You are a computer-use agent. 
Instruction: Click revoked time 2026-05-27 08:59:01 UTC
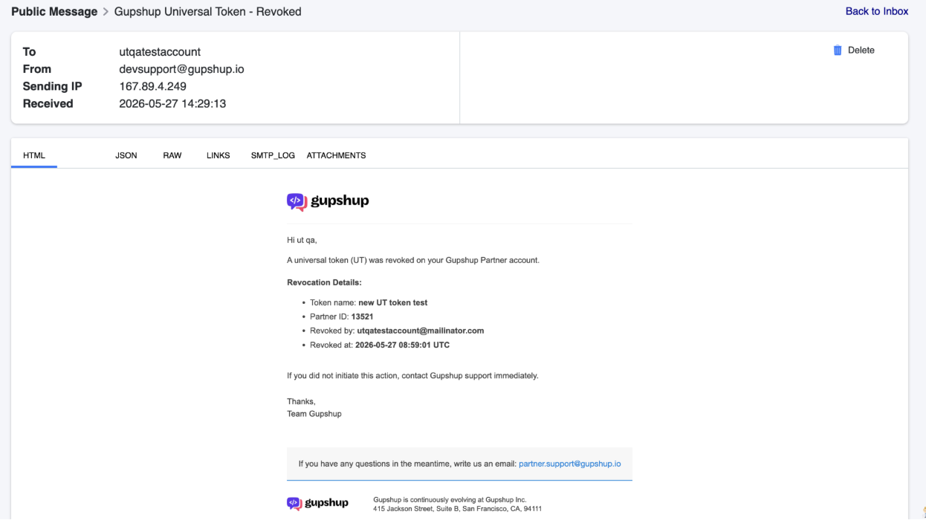(402, 345)
